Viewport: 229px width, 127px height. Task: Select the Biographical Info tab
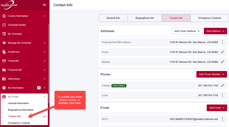pyautogui.click(x=145, y=18)
